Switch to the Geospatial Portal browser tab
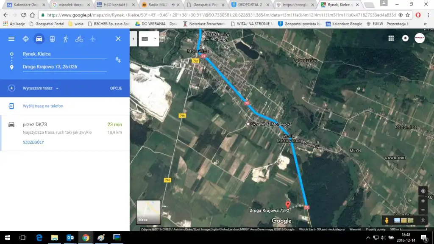This screenshot has width=434, height=244. coord(206,5)
